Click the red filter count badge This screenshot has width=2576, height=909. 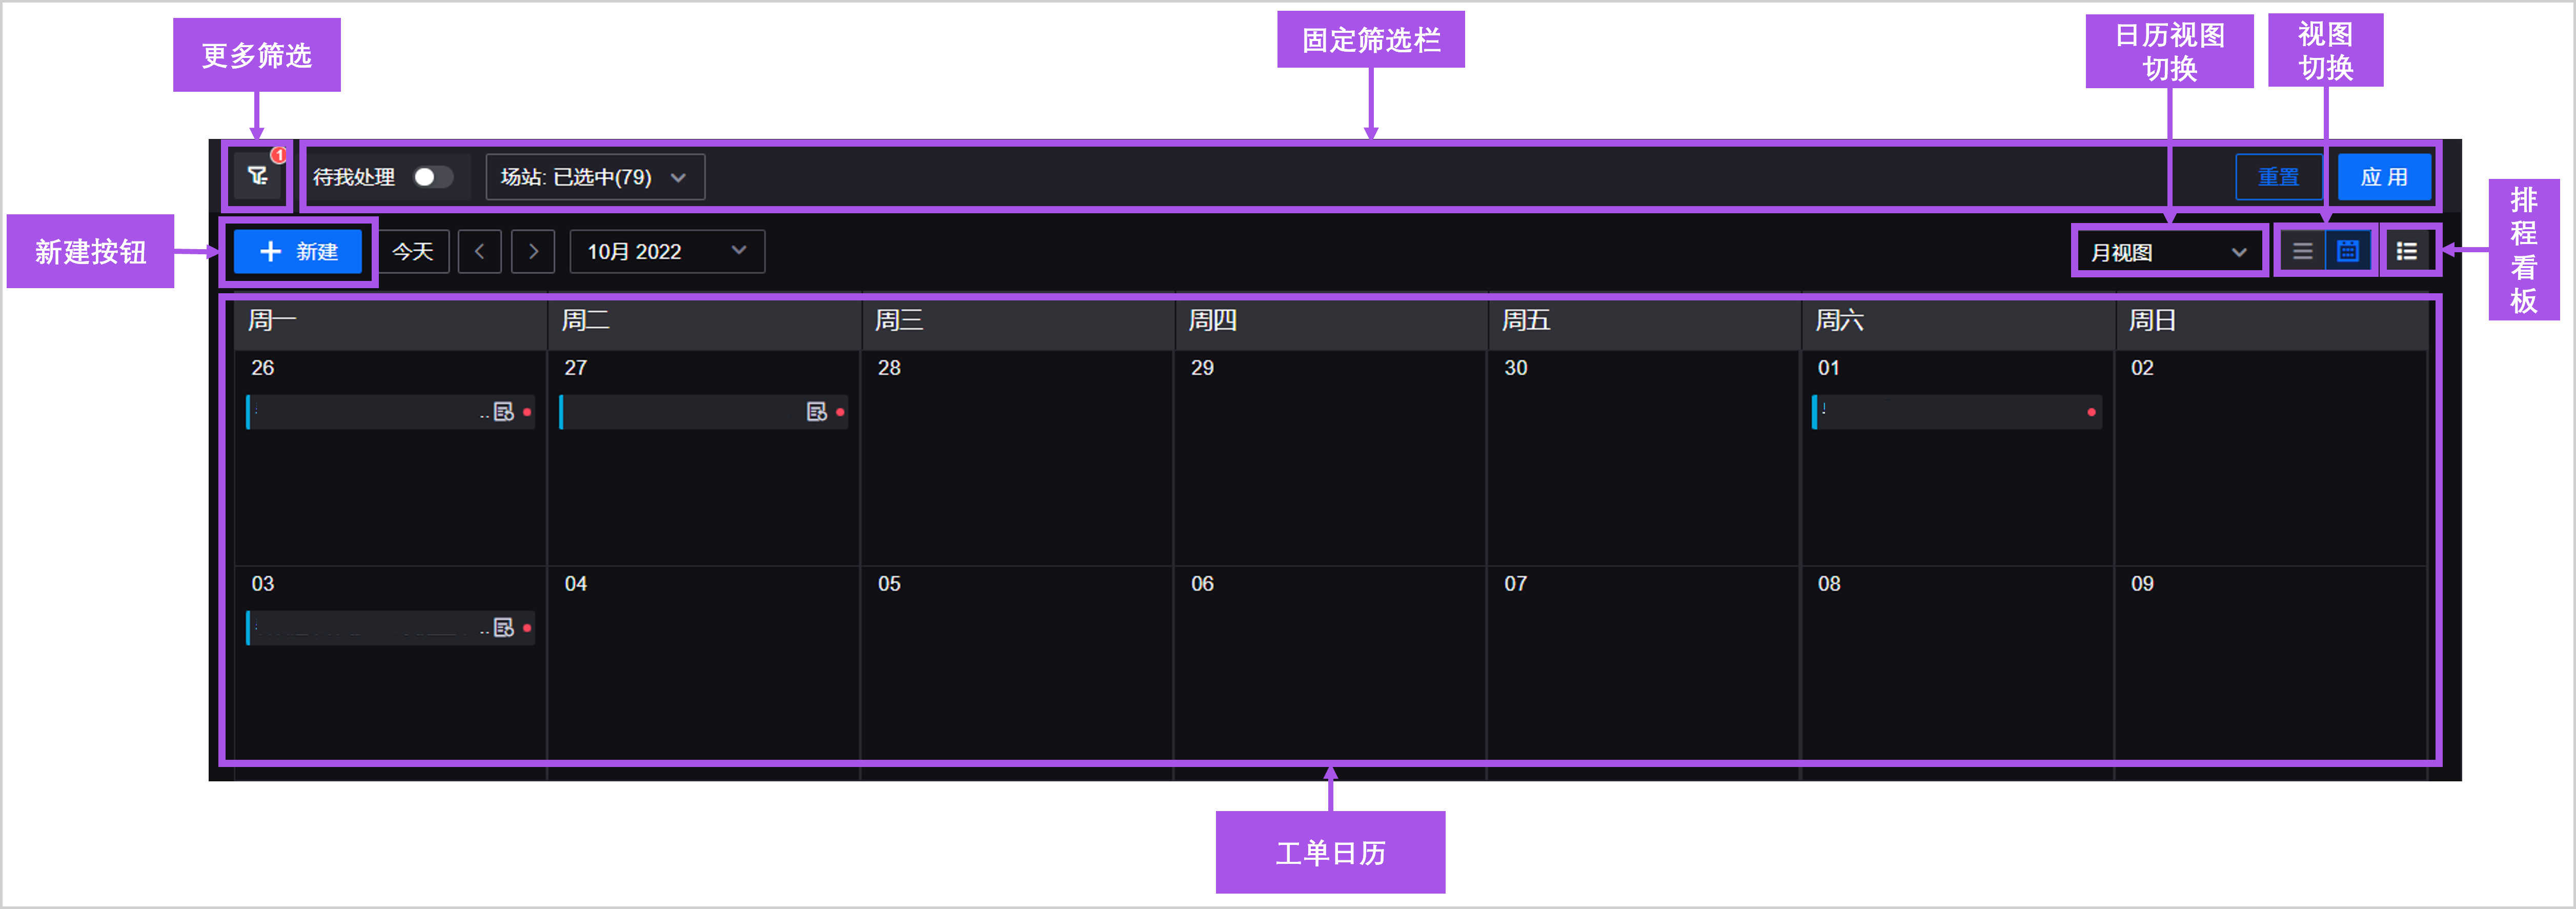pyautogui.click(x=279, y=153)
